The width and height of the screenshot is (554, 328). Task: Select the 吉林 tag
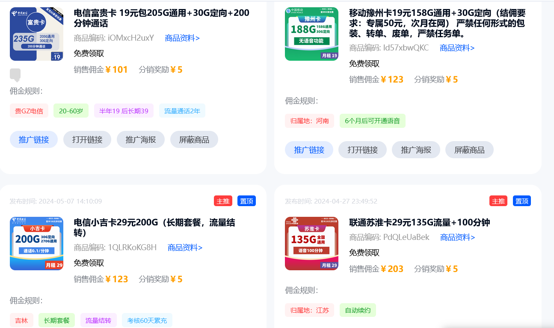point(21,320)
